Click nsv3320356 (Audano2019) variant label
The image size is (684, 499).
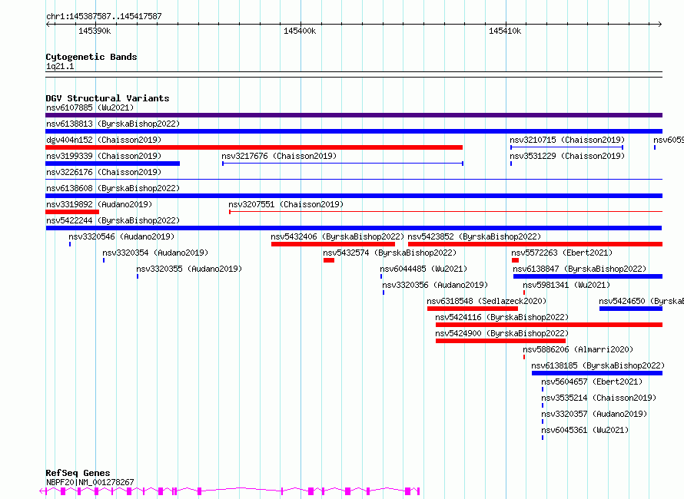pos(435,285)
